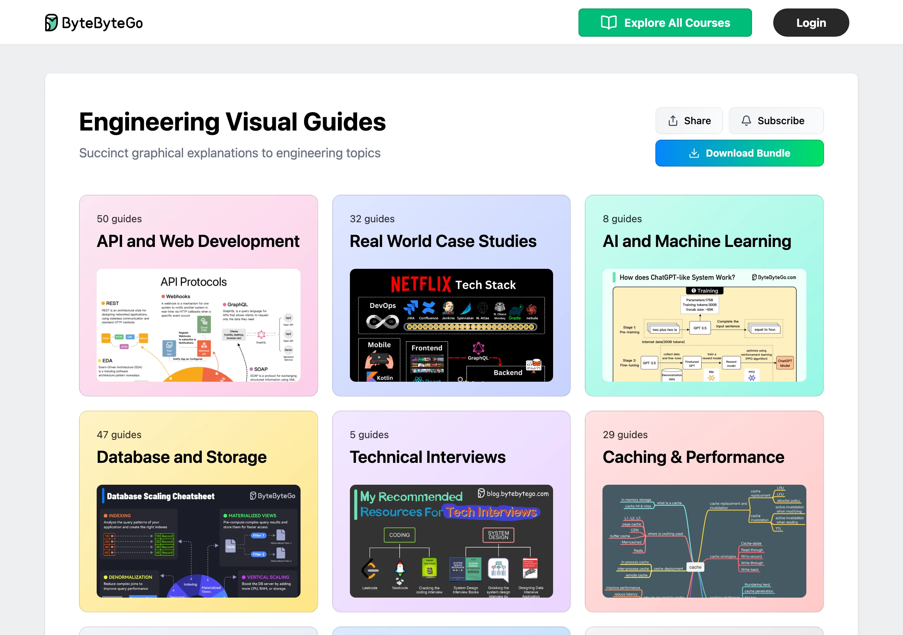903x635 pixels.
Task: Click the DevOps infinity loop icon
Action: pyautogui.click(x=382, y=322)
